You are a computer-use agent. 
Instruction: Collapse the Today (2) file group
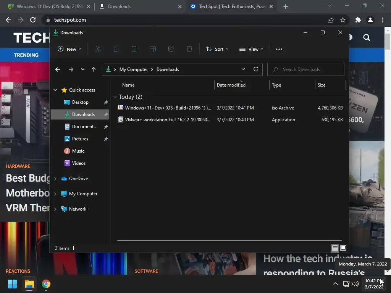tap(115, 97)
